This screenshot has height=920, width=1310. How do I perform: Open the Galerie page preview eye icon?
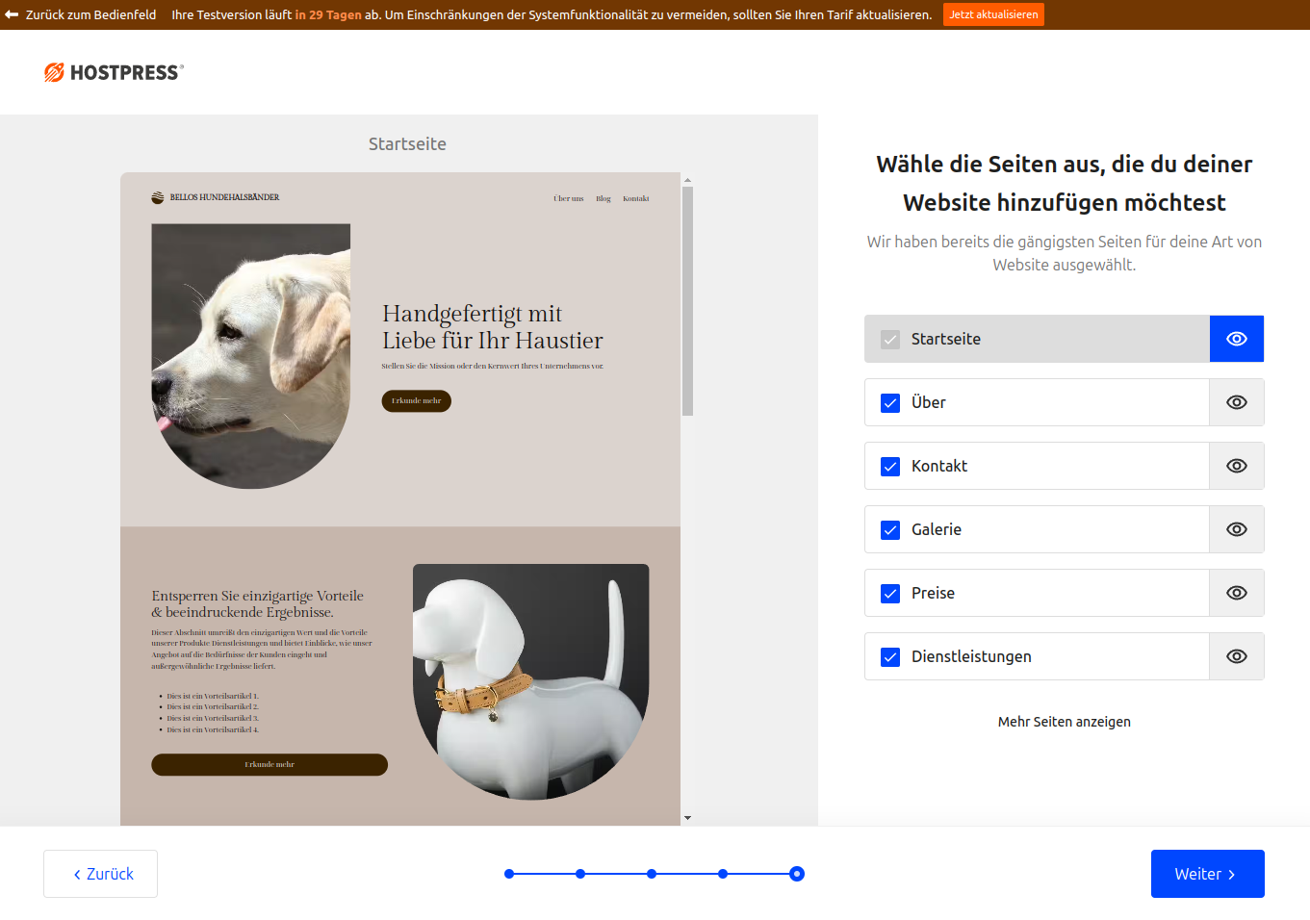click(x=1236, y=529)
